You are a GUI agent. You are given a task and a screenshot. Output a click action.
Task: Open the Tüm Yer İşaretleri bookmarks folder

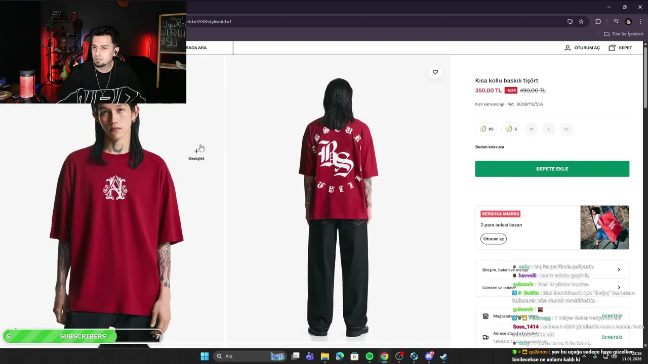(623, 34)
